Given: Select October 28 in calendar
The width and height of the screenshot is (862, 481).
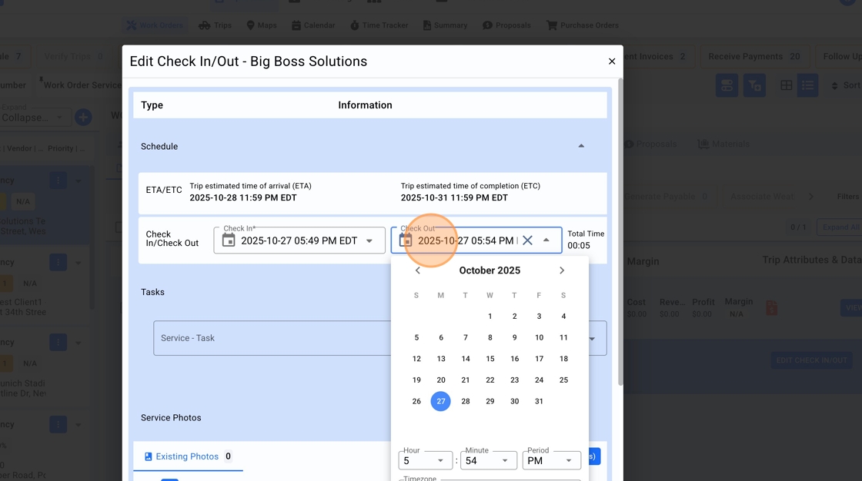Looking at the screenshot, I should click(466, 401).
